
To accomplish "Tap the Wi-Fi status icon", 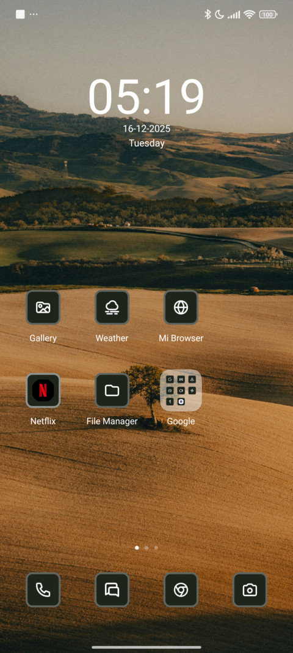I will [x=249, y=15].
